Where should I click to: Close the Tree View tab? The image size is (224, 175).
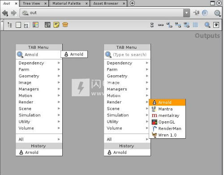(x=46, y=4)
